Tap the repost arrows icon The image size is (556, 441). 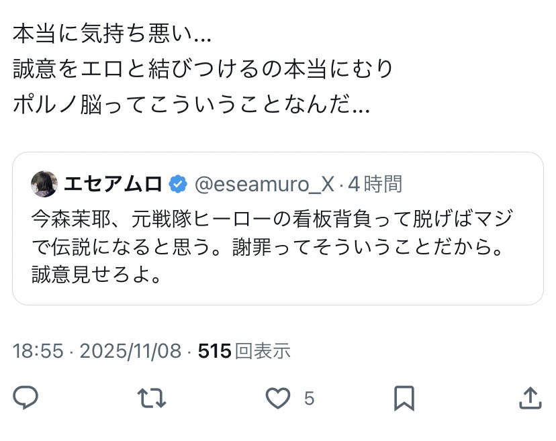coord(152,398)
